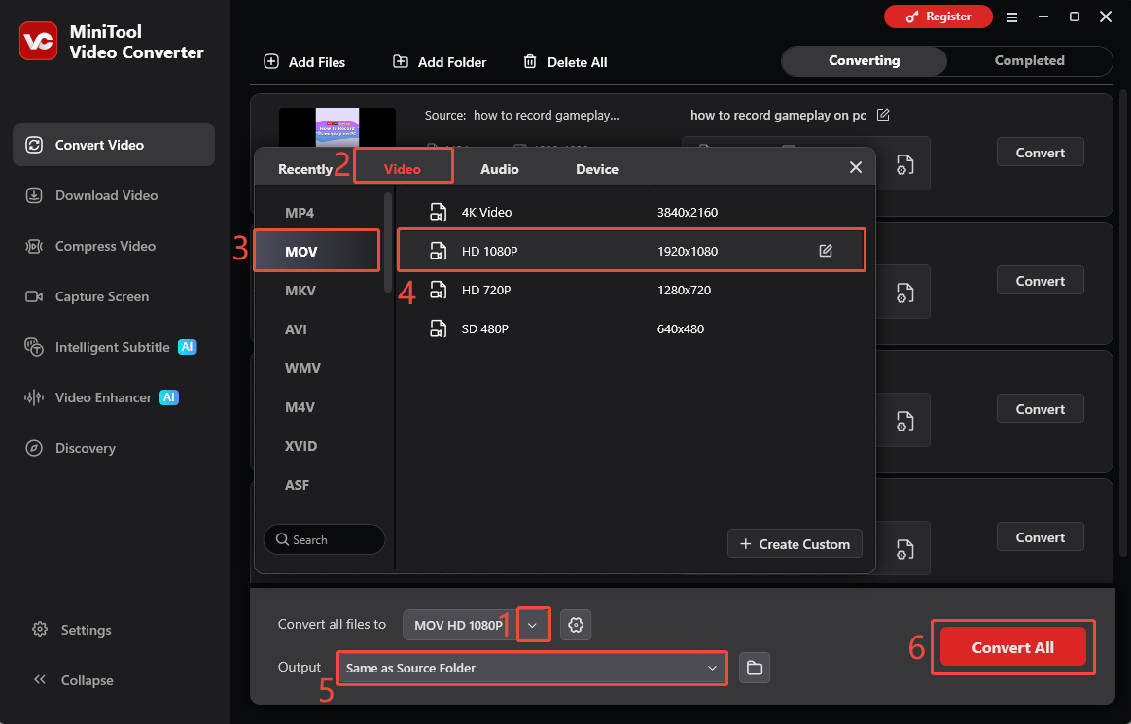Click the Register button

pos(938,17)
